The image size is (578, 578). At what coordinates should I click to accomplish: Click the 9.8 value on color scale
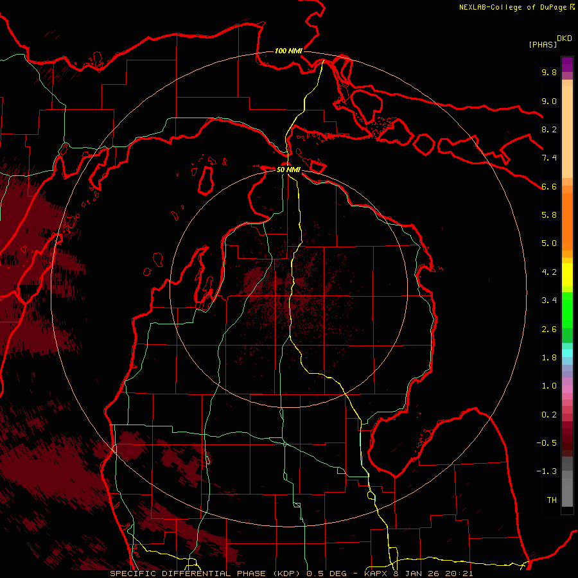(549, 72)
